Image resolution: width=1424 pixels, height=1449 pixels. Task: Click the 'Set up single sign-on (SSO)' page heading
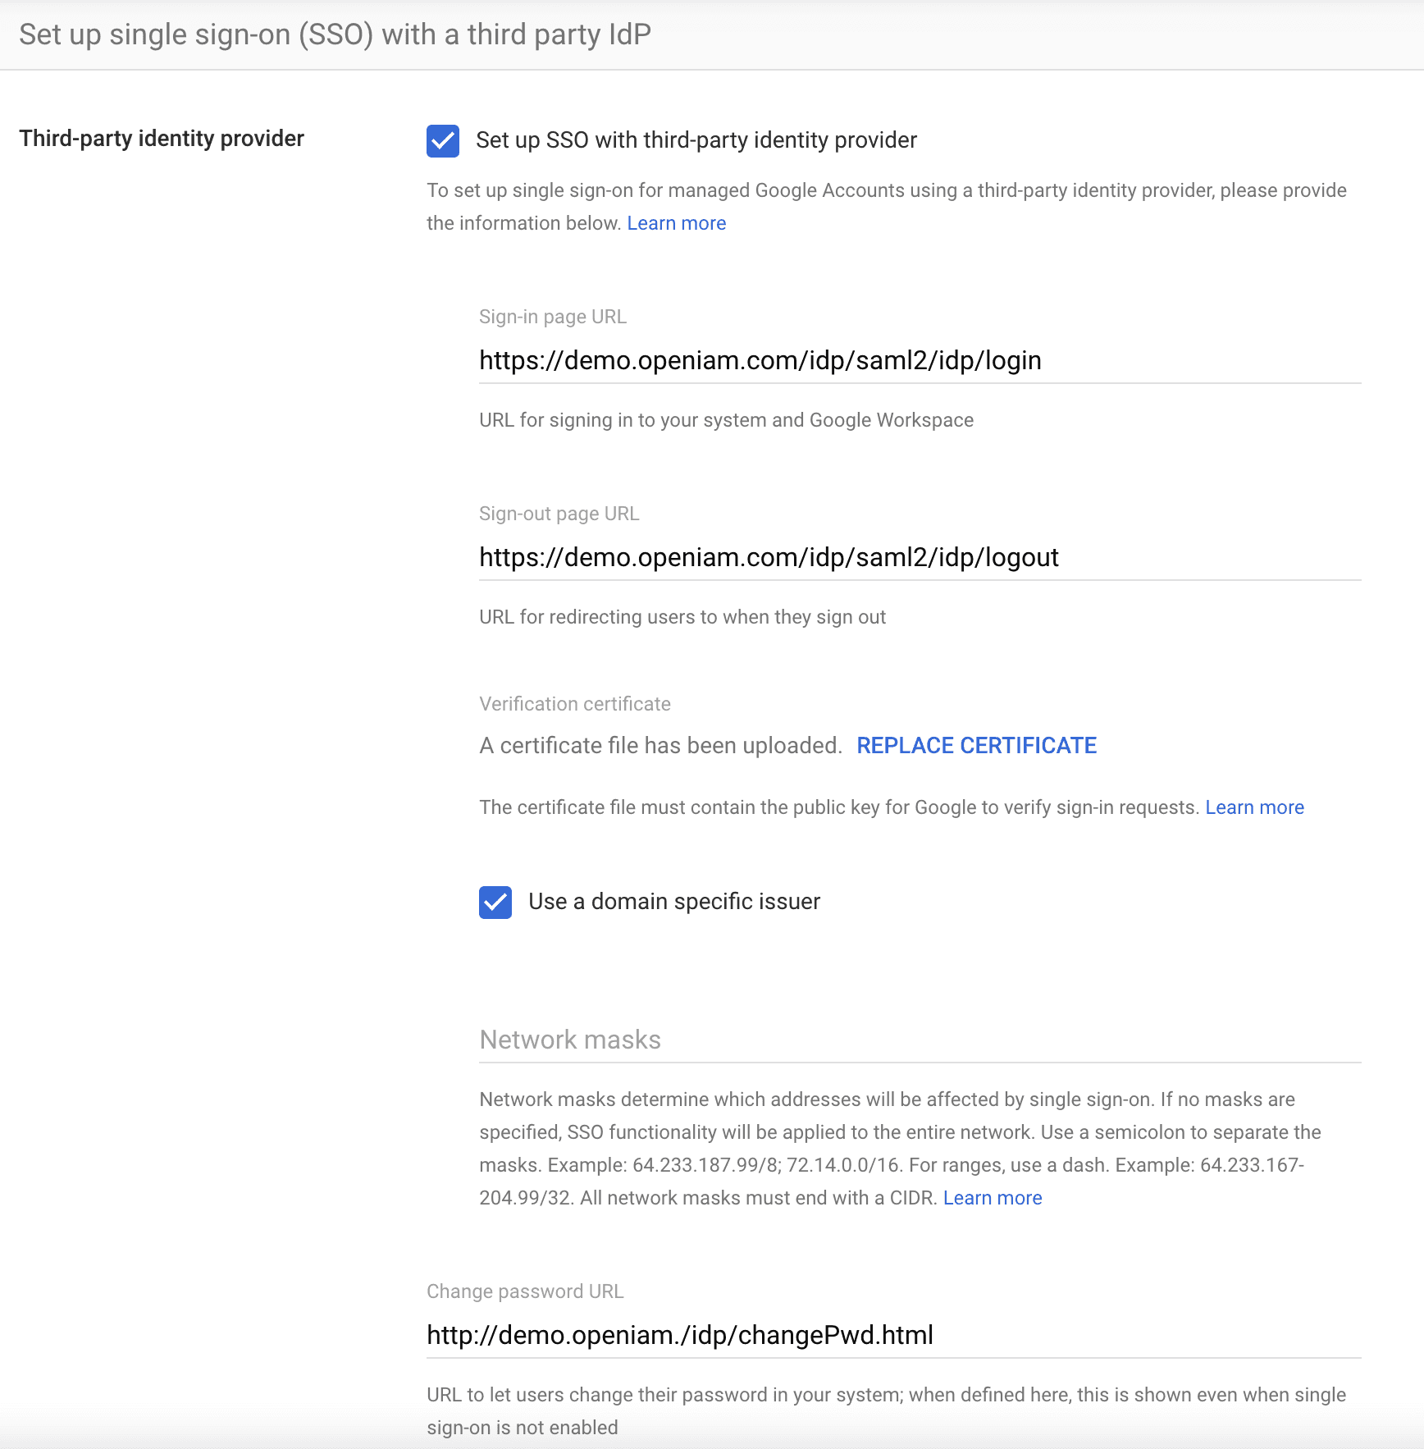[x=335, y=34]
